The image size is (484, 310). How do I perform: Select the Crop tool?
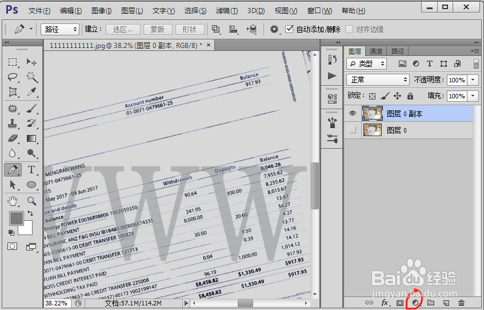(x=13, y=92)
